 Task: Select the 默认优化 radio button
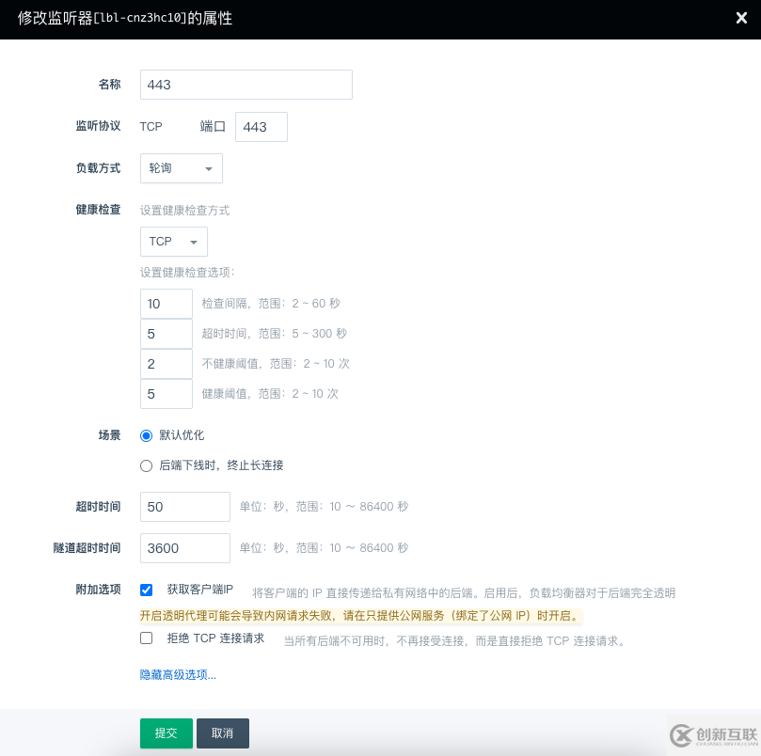(x=146, y=435)
